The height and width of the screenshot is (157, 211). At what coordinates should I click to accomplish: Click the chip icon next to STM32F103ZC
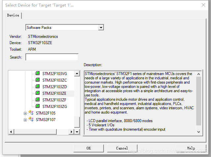[38, 80]
